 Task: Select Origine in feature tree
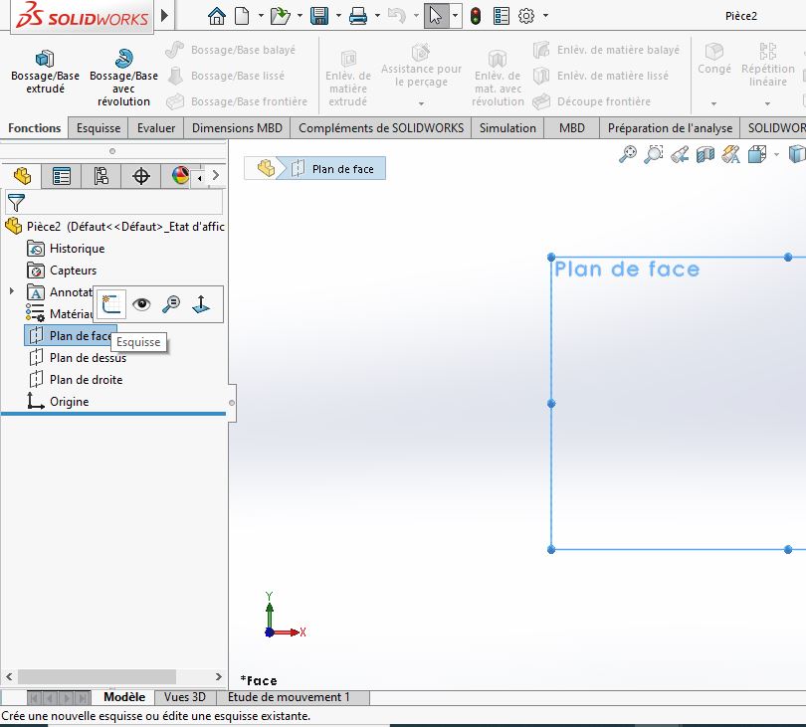click(69, 401)
